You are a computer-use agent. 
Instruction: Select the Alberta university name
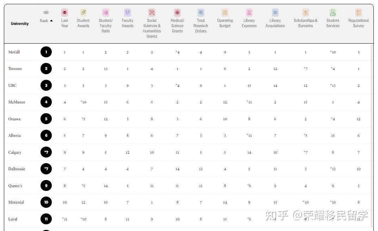[x=14, y=135]
